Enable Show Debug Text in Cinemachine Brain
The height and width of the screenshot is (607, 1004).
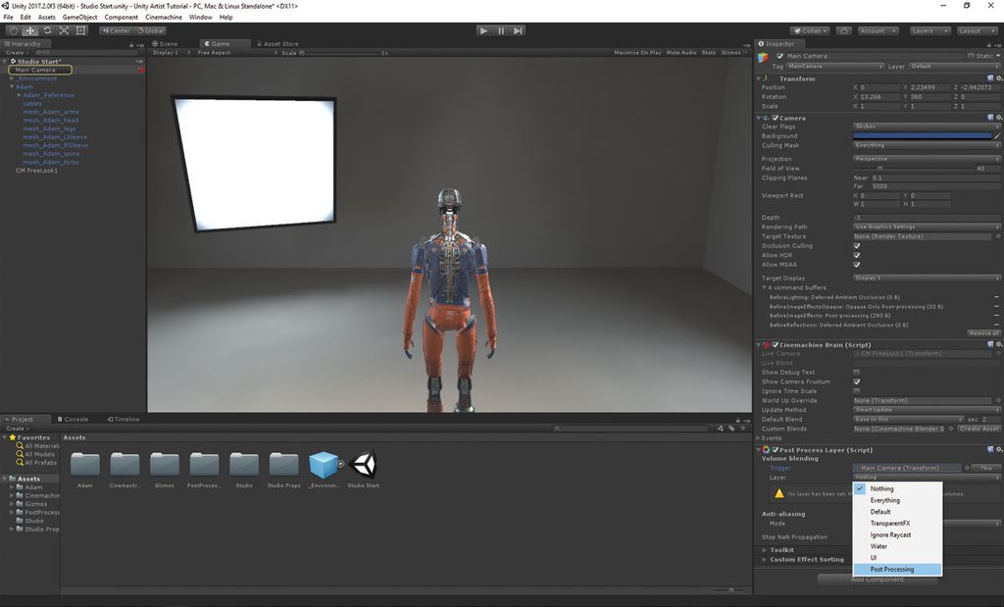[x=857, y=373]
